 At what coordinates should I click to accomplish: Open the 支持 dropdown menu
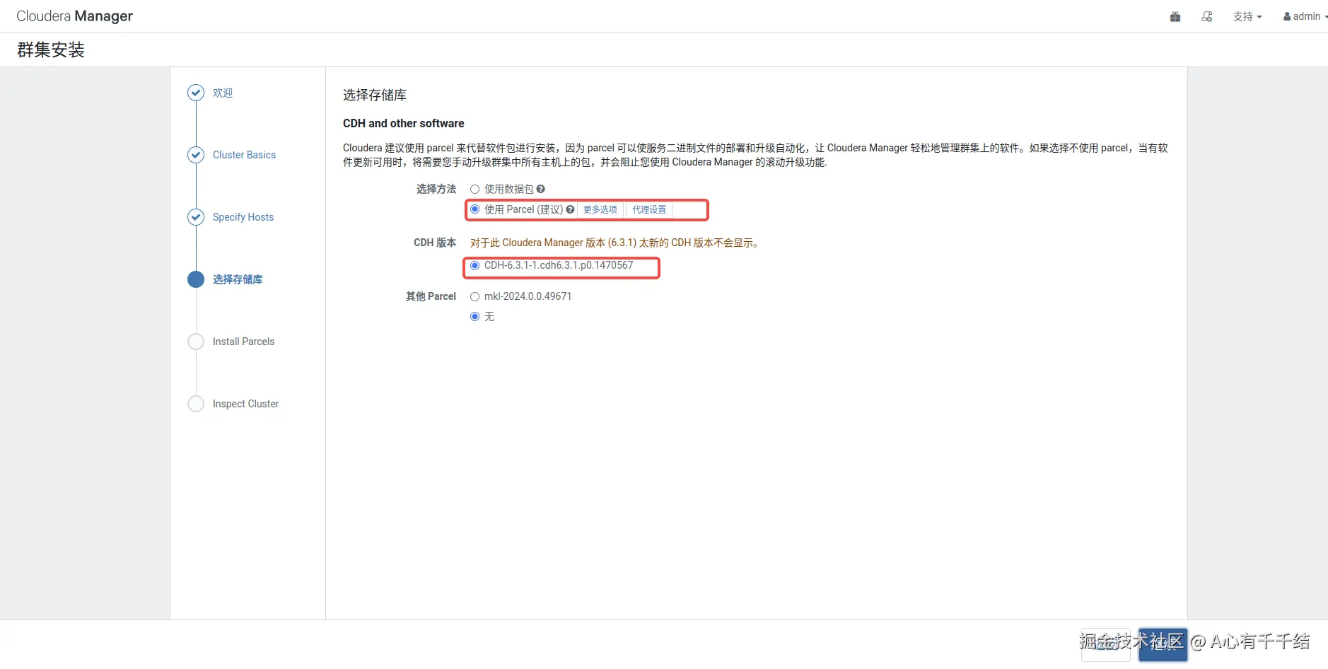(1247, 17)
